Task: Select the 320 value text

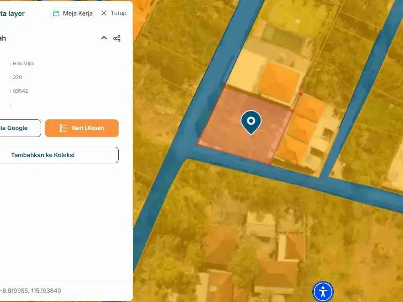Action: [17, 77]
